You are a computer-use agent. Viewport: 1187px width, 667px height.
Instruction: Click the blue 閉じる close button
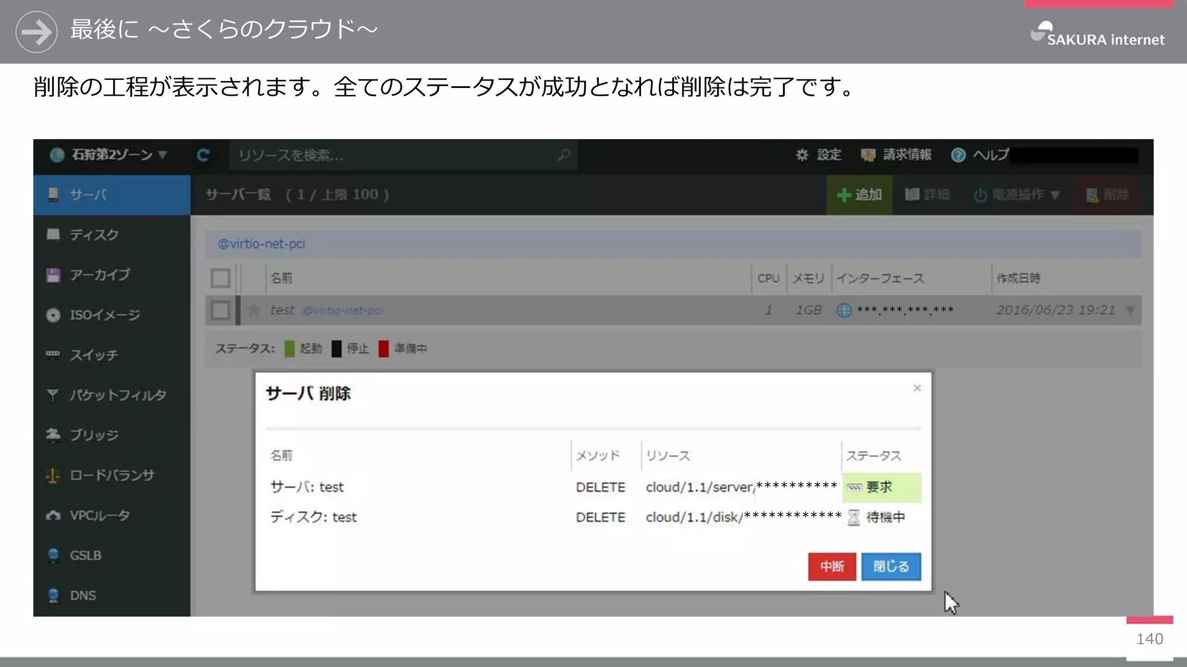(x=891, y=566)
